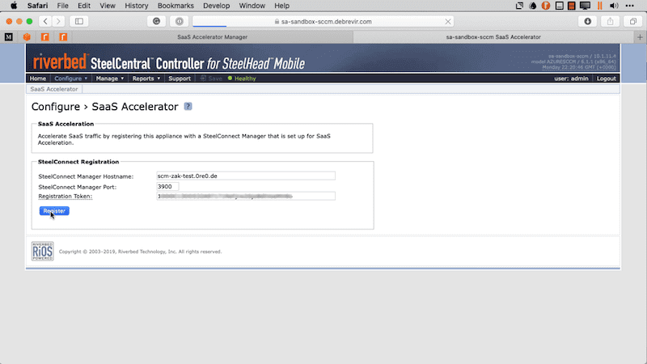The image size is (647, 364).
Task: Open the Support page
Action: (180, 78)
